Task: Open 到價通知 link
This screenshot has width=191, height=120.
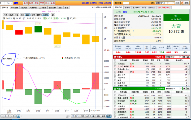Action: 107,3
